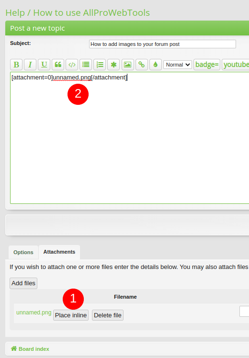249x358 pixels.
Task: Switch to the Options tab
Action: coord(23,252)
